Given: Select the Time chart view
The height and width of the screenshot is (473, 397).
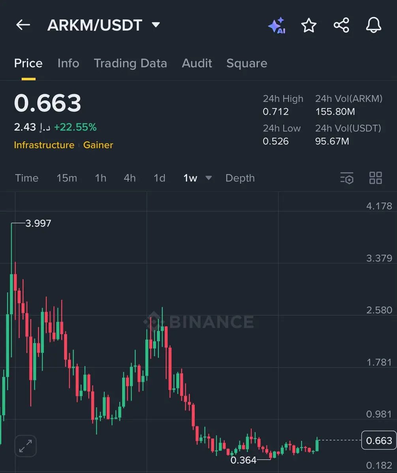Looking at the screenshot, I should [x=27, y=178].
